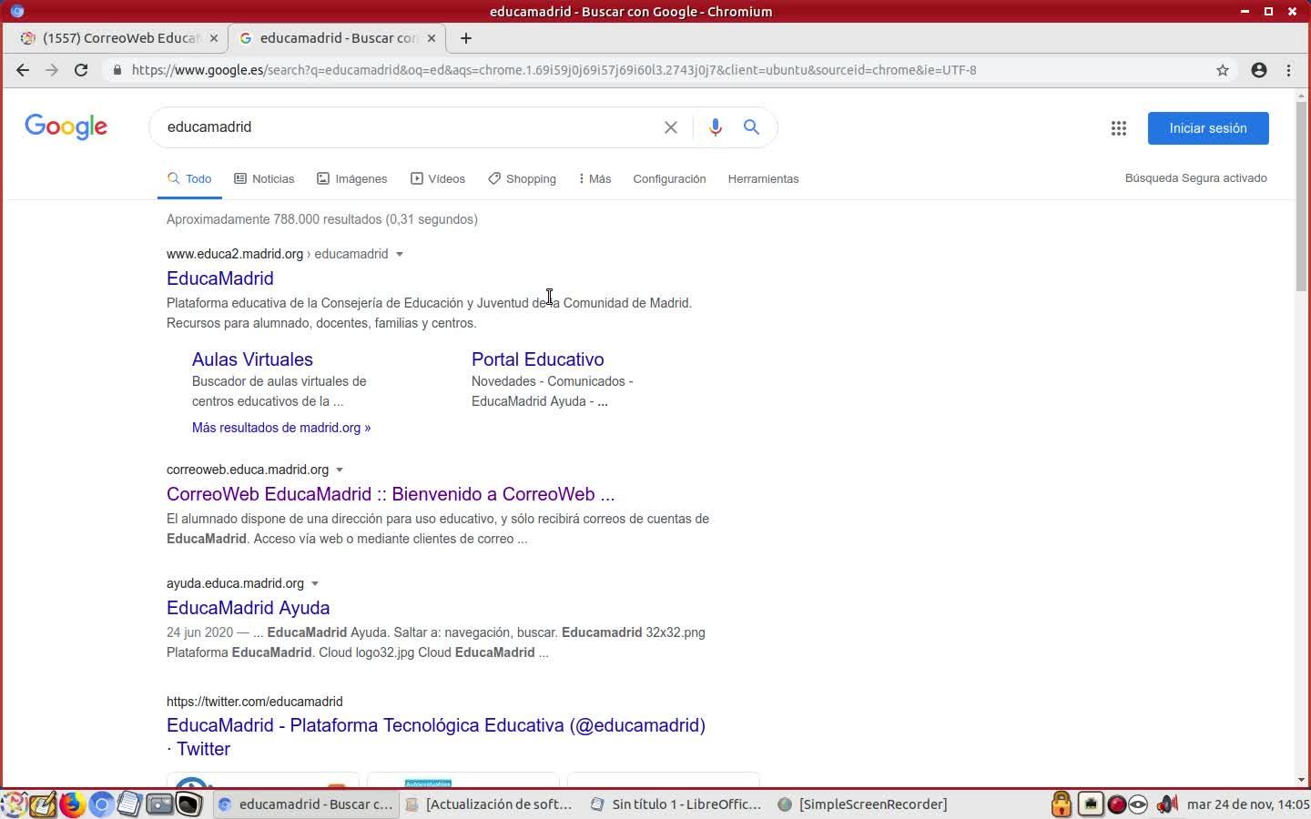Open the Más search filter menu

coord(595,179)
